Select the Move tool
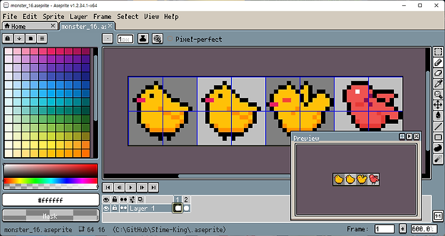 pyautogui.click(x=438, y=105)
